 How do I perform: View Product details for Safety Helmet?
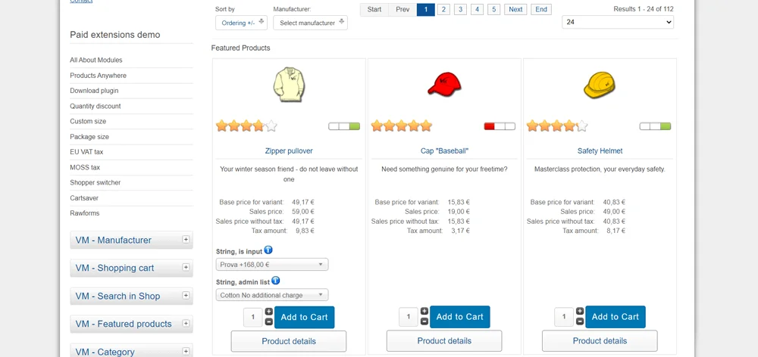(x=600, y=340)
